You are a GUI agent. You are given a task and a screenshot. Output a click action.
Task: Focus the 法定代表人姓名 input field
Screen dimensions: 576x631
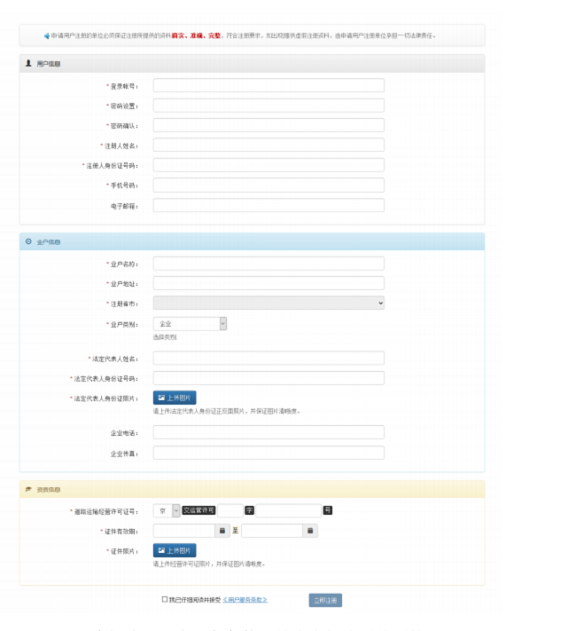click(269, 359)
